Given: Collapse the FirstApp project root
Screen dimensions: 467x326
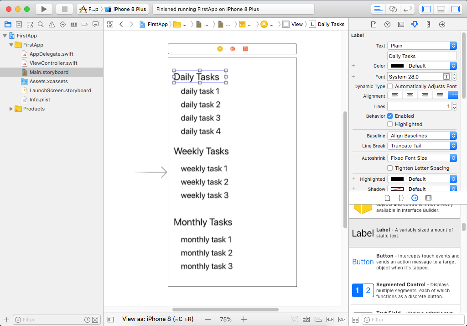Looking at the screenshot, I should 5,36.
